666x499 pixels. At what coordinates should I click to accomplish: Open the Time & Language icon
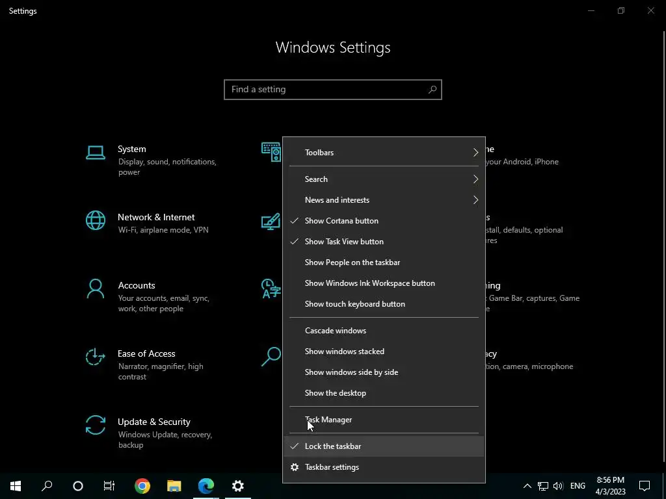pos(271,288)
